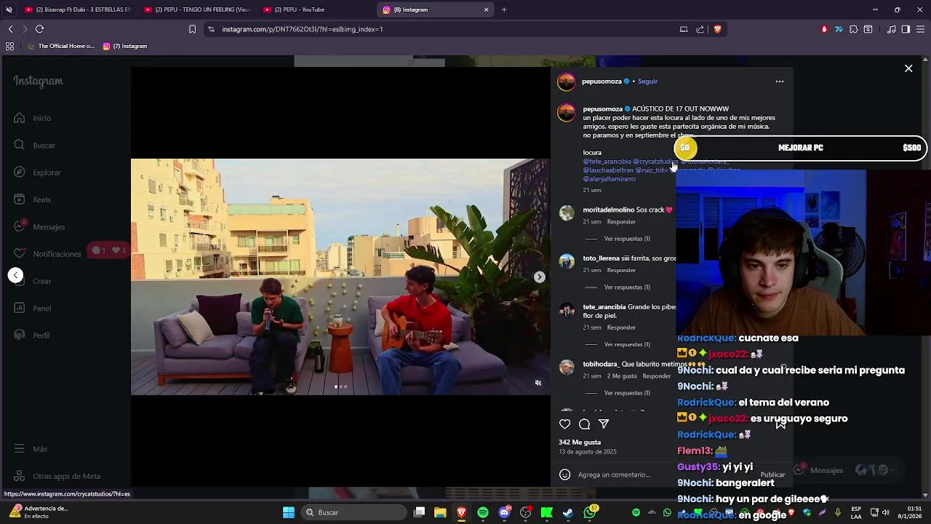Viewport: 931px width, 524px height.
Task: Switch to Bizarrap Ft Duki browser tab
Action: pos(77,9)
